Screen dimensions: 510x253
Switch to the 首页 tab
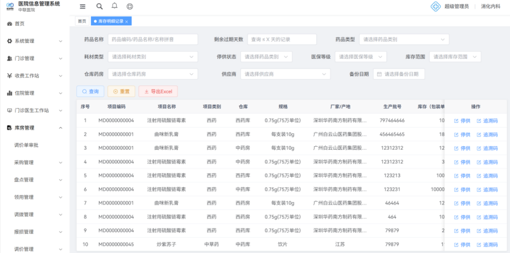82,21
